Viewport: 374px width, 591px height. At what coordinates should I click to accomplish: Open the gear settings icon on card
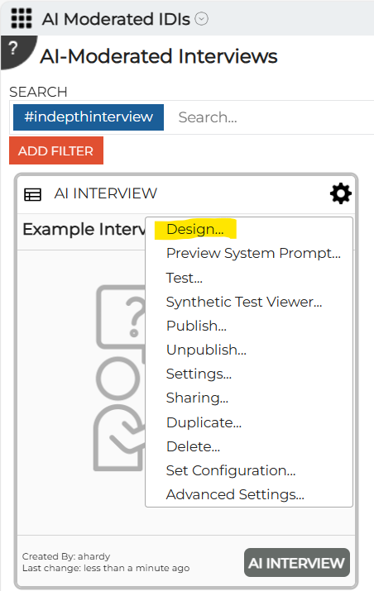point(341,193)
